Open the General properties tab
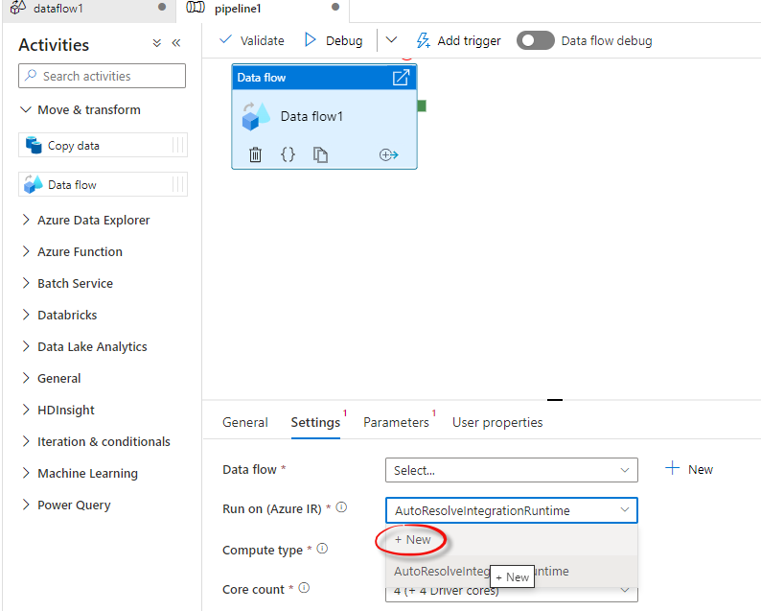 [245, 422]
